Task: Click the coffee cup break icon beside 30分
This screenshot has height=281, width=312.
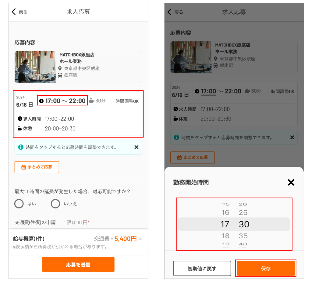Action: 91,101
